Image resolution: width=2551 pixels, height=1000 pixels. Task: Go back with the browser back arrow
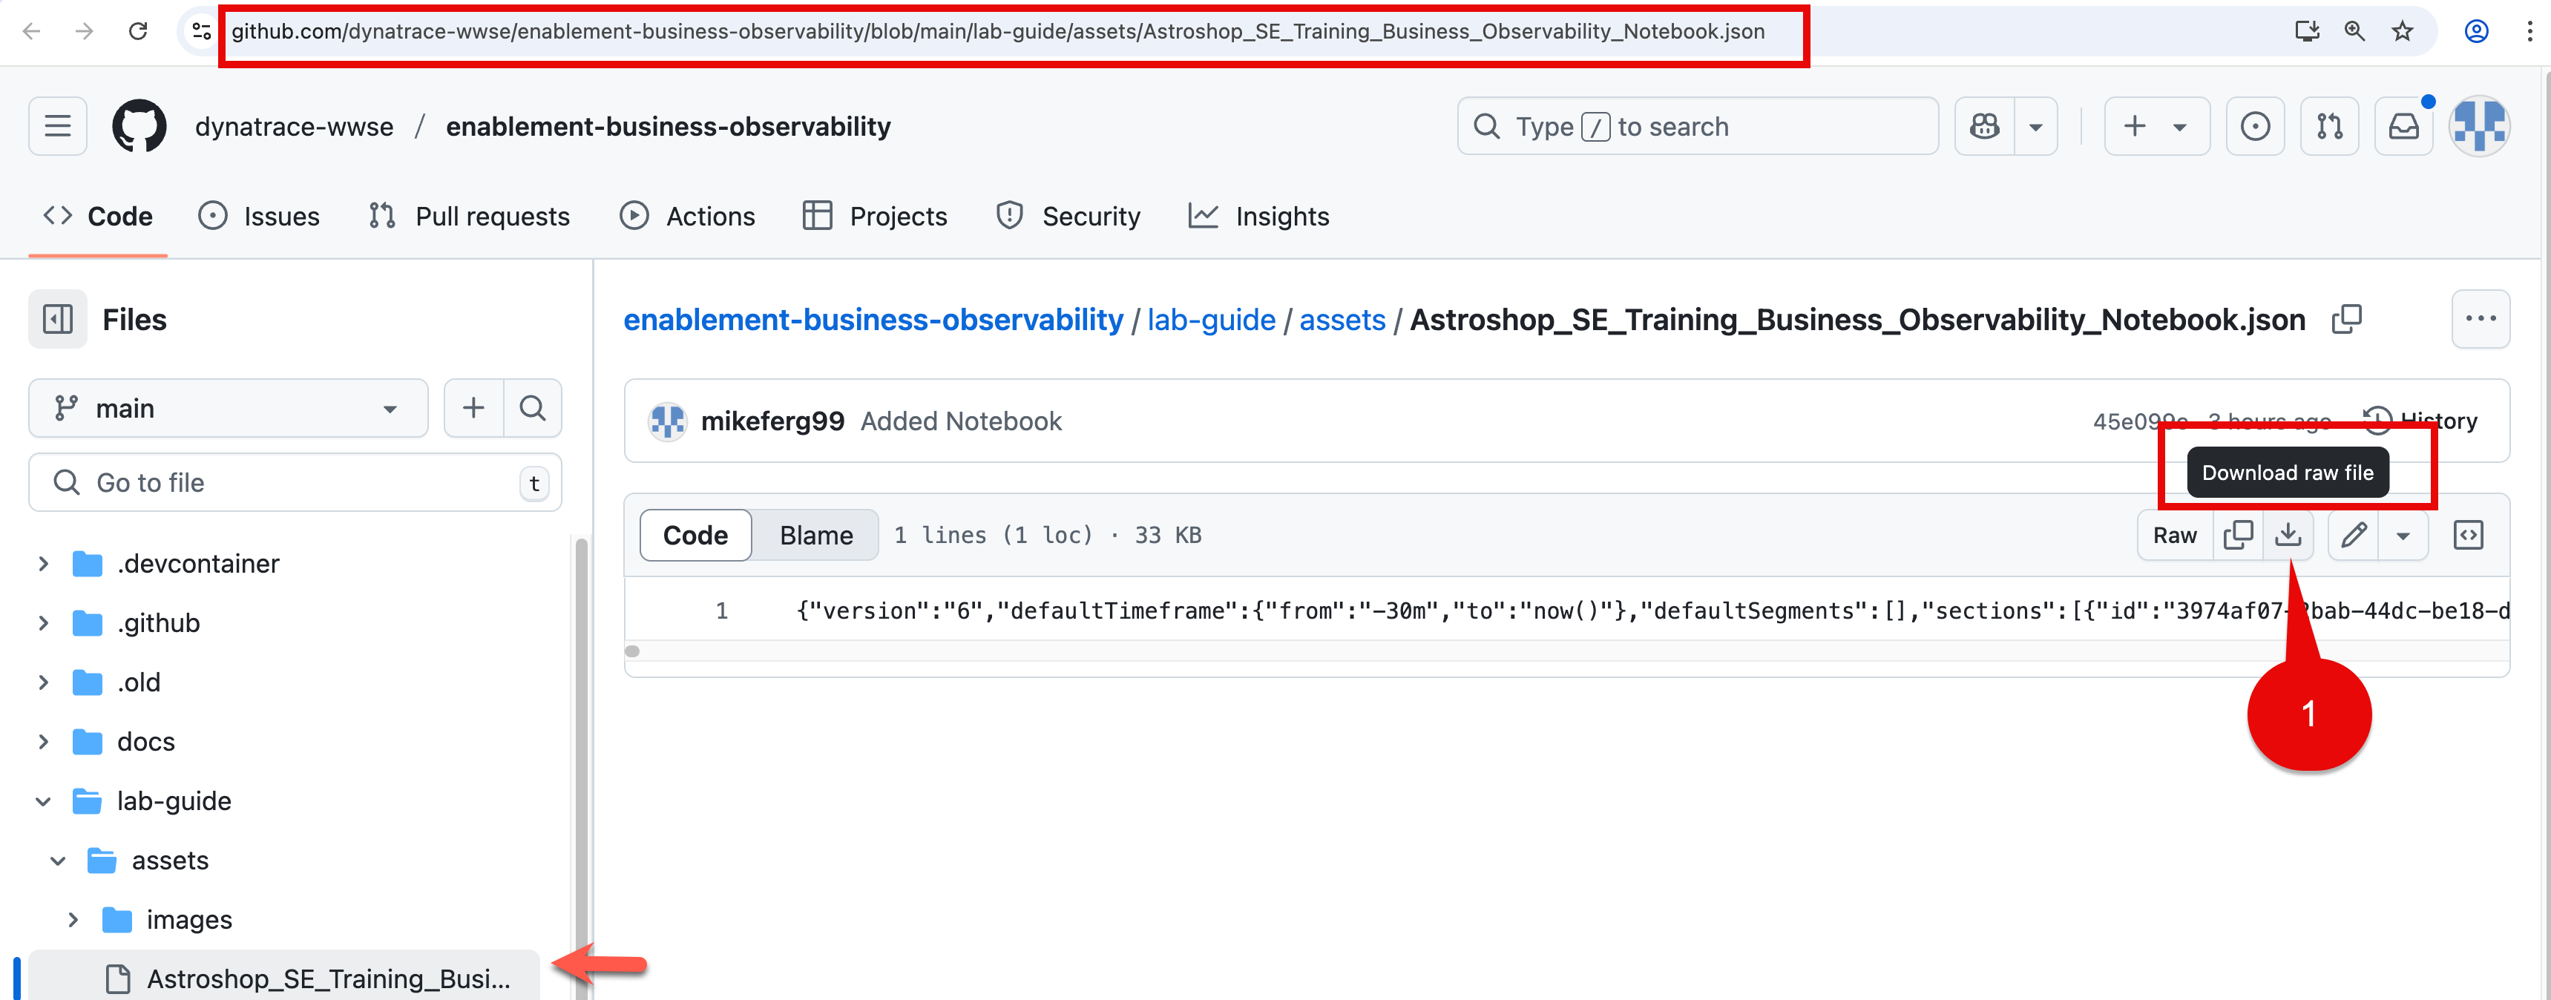tap(32, 32)
